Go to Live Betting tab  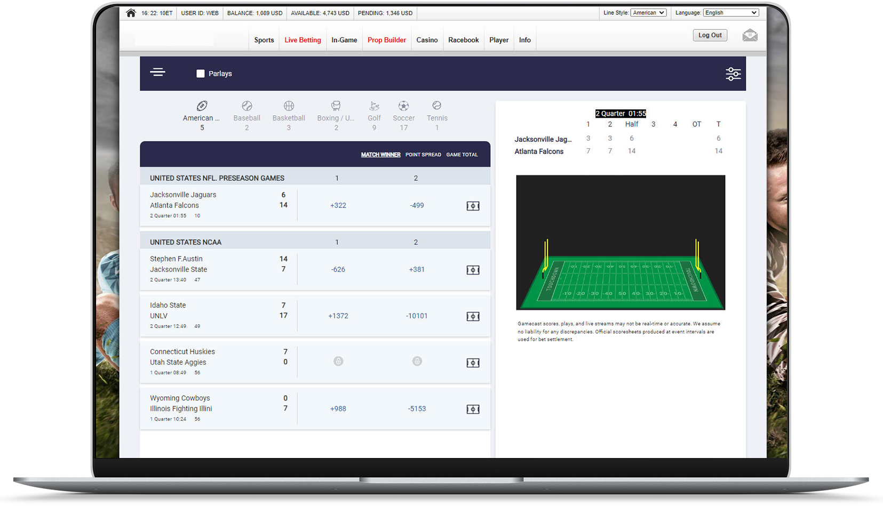303,40
